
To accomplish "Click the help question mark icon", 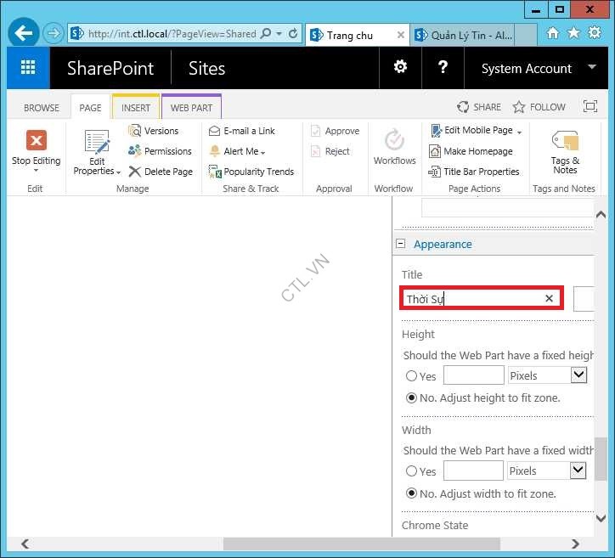I will [443, 68].
